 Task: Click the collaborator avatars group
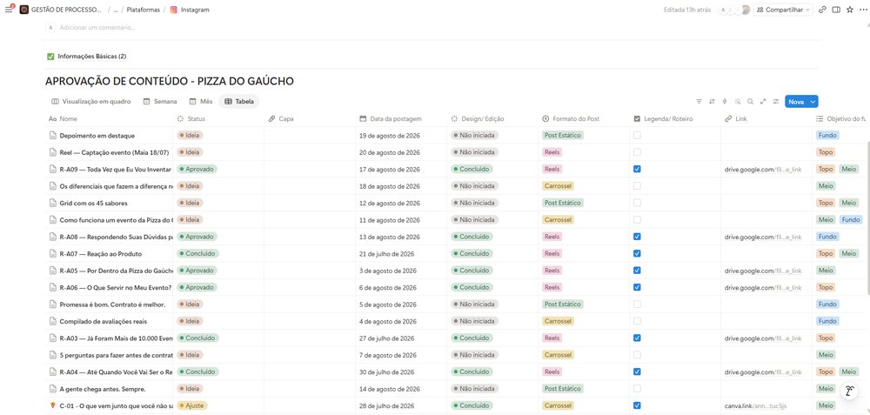click(734, 10)
